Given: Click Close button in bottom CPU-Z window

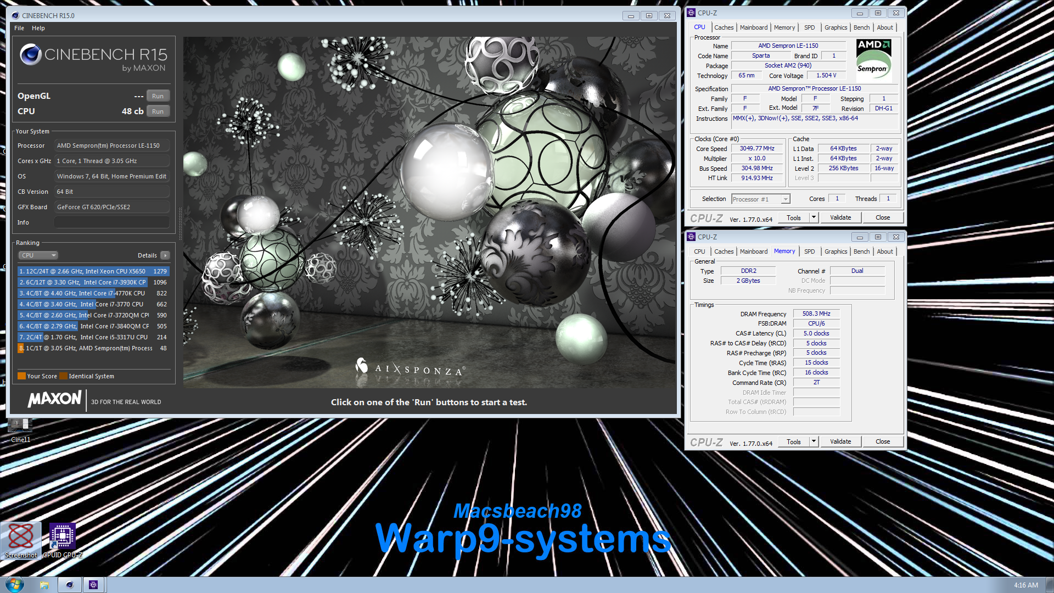Looking at the screenshot, I should point(883,442).
